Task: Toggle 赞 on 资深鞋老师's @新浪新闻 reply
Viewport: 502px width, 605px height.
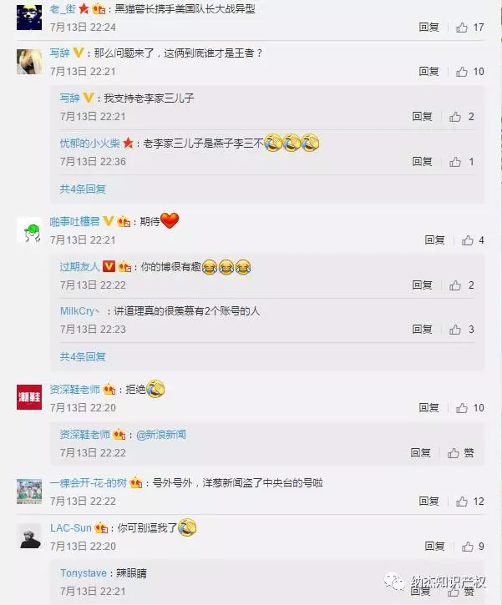Action: 461,453
